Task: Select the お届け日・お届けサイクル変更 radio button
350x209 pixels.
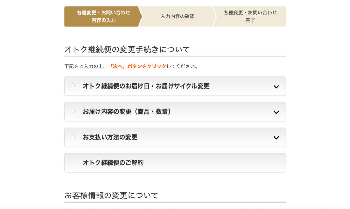Action: 72,85
